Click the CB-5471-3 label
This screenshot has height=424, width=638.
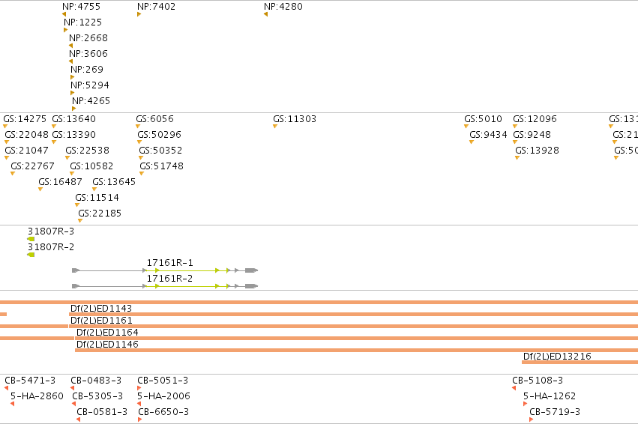pos(30,381)
